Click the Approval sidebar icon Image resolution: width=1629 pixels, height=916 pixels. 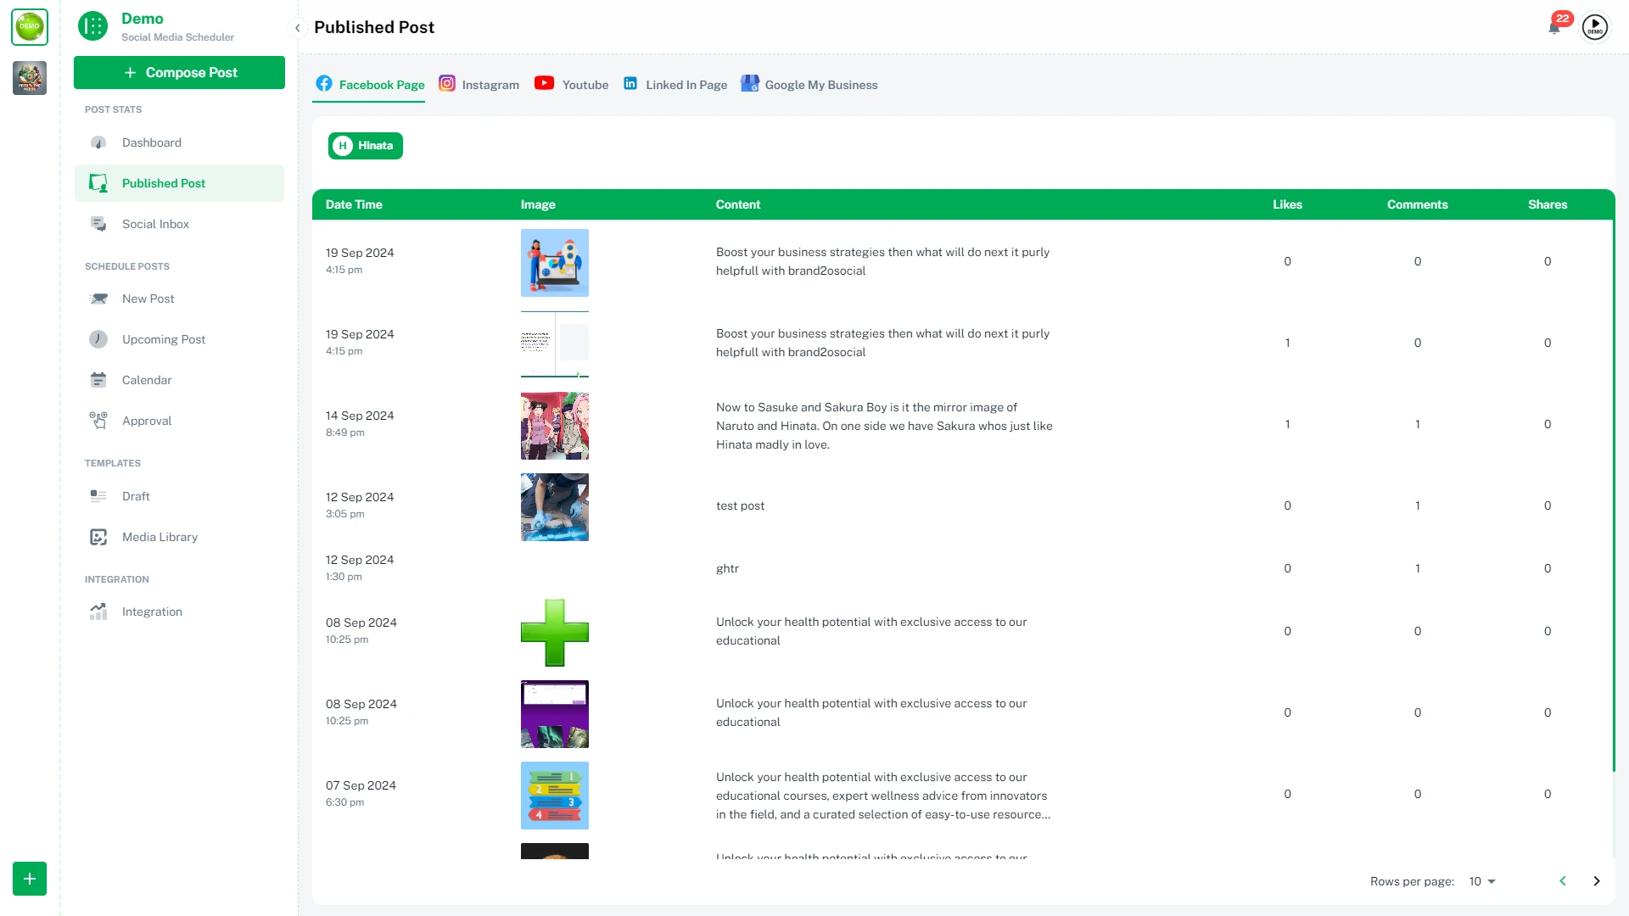pos(98,421)
